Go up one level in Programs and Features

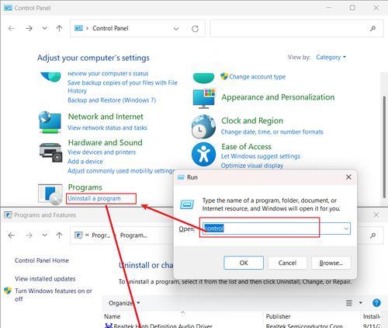(59, 236)
